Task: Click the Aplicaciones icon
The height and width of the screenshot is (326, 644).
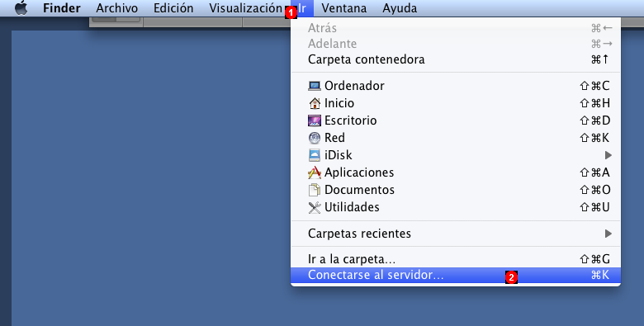Action: (x=315, y=172)
